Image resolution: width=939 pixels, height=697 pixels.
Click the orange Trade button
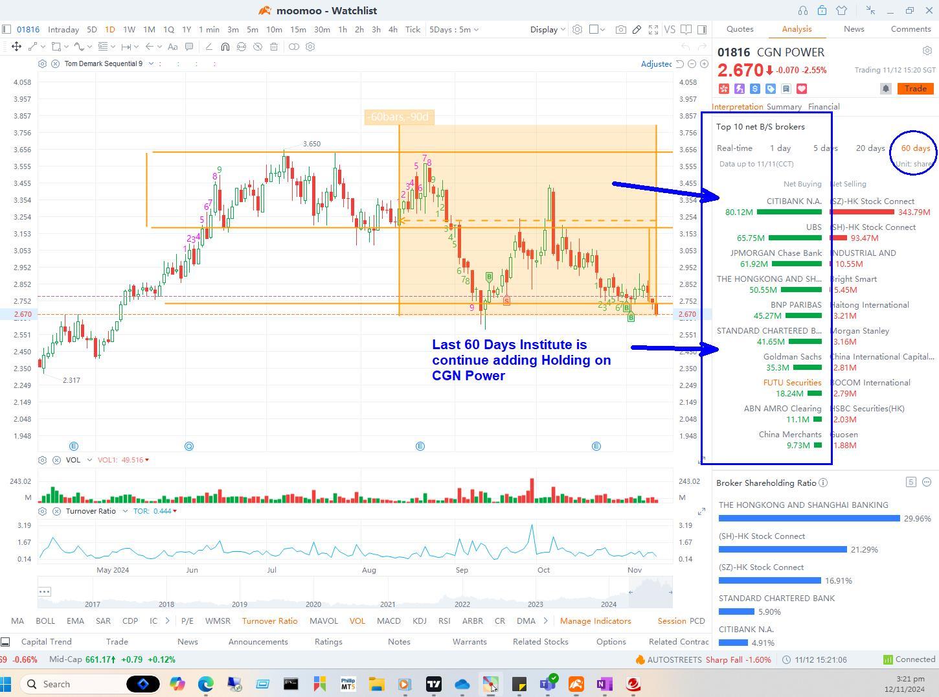coord(915,89)
